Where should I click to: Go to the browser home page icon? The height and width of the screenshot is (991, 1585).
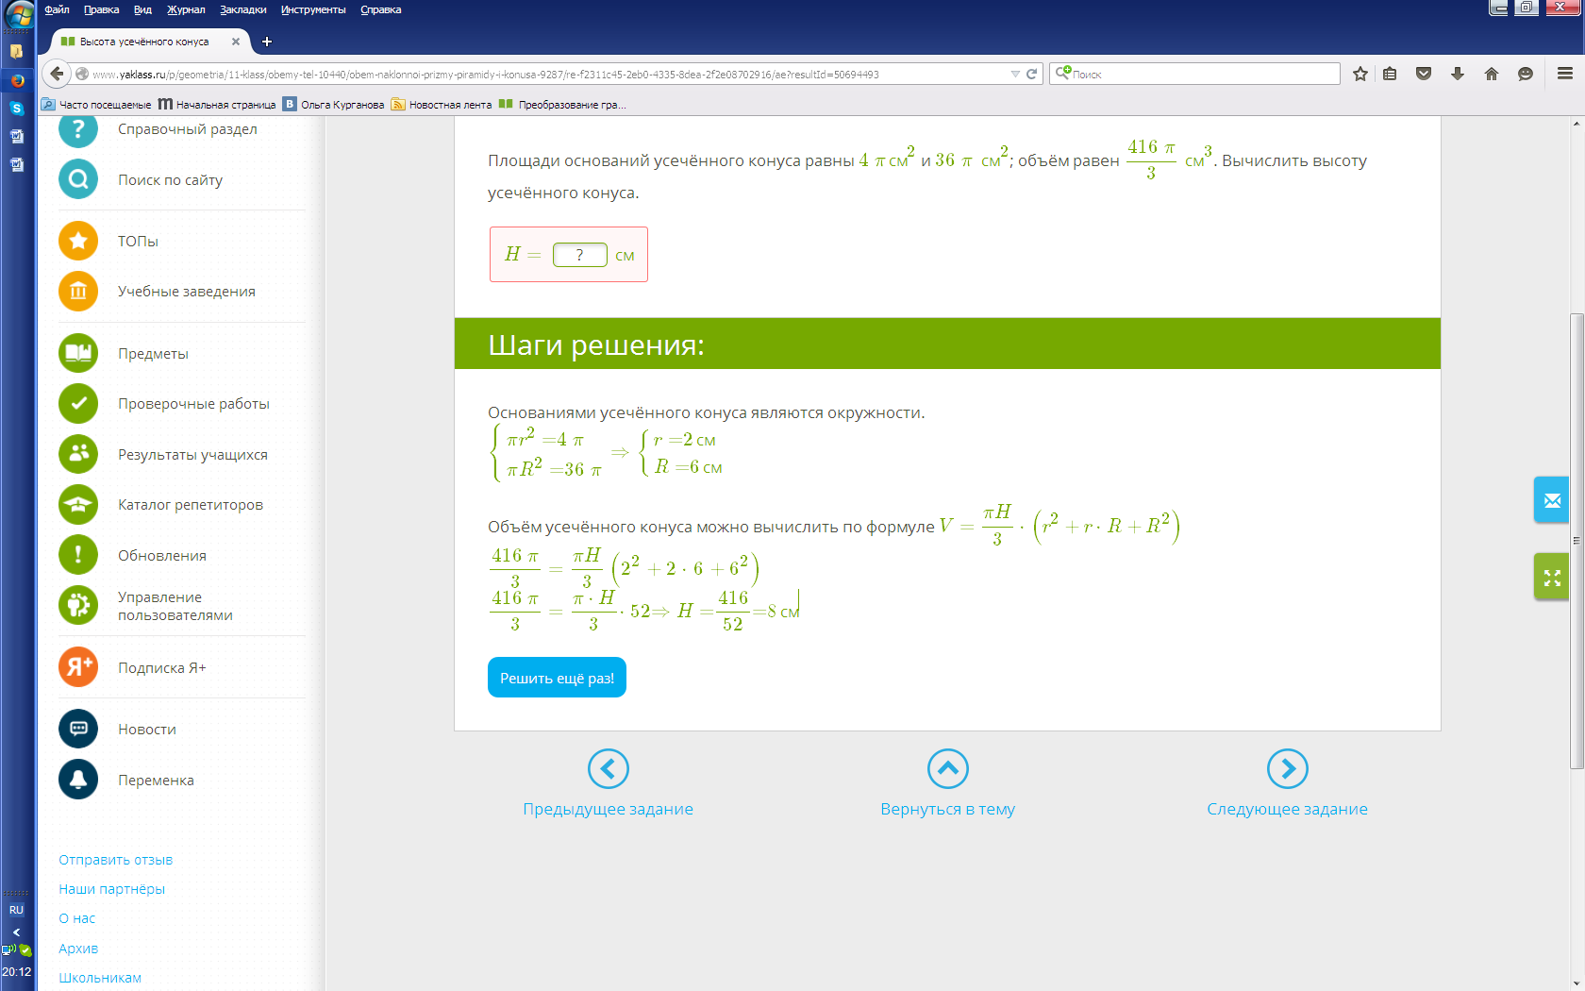1492,74
